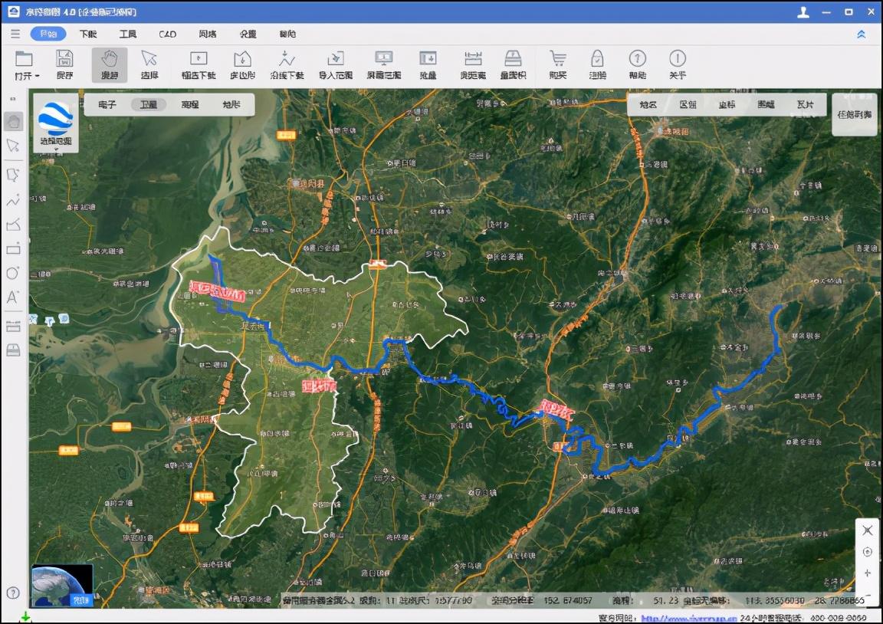Select arrow pointer tool in left sidebar
Screen dimensions: 883x624
click(13, 146)
